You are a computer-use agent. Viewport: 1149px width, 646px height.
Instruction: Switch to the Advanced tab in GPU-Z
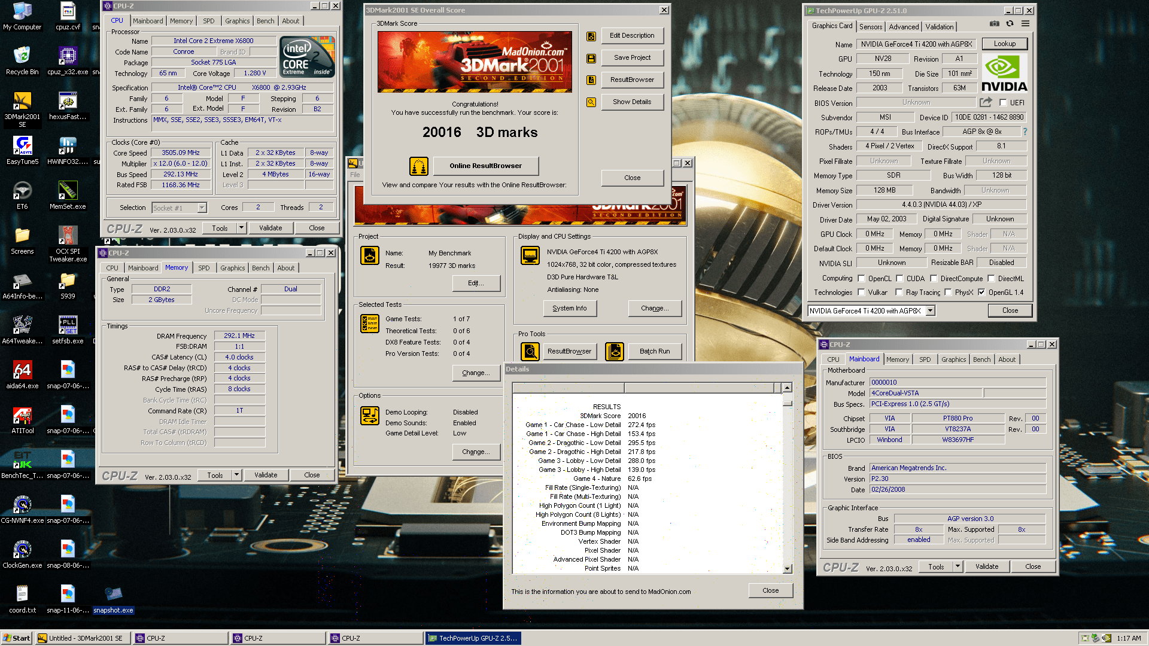904,27
